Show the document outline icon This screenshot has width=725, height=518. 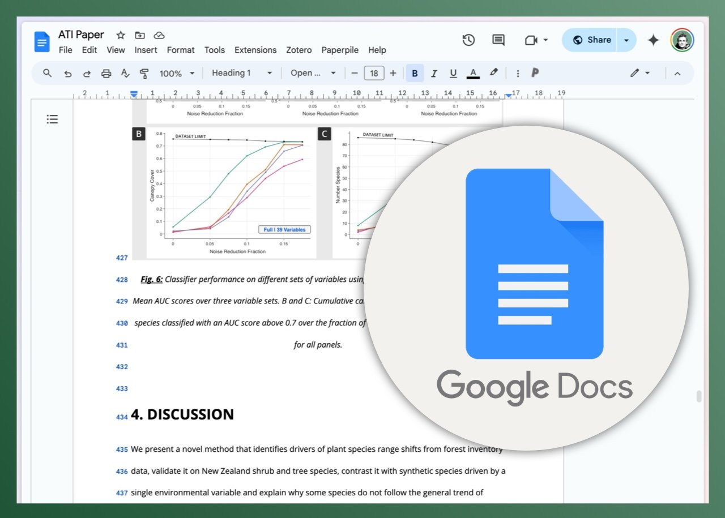coord(52,119)
